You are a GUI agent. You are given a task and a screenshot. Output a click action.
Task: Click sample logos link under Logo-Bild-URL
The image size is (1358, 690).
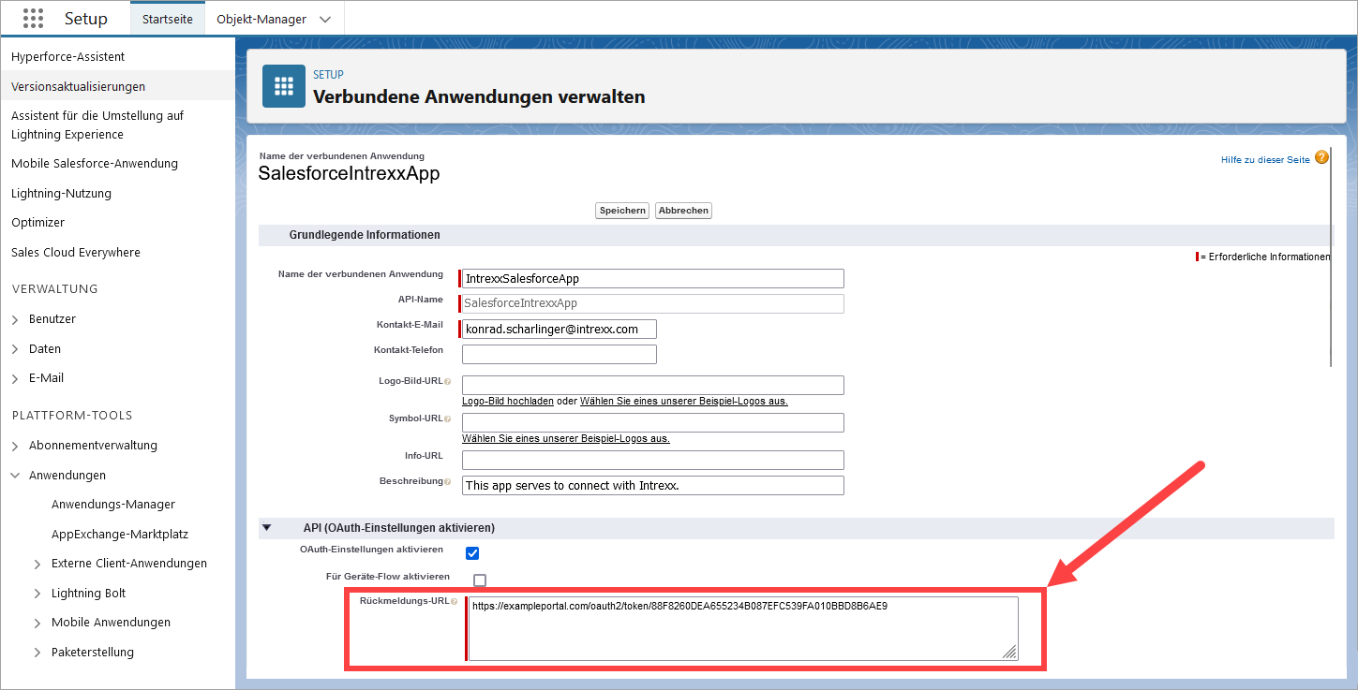[x=684, y=401]
